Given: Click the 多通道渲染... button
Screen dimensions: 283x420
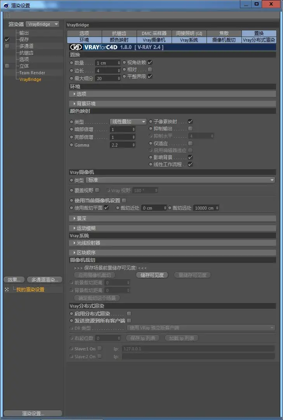Looking at the screenshot, I should click(x=45, y=280).
